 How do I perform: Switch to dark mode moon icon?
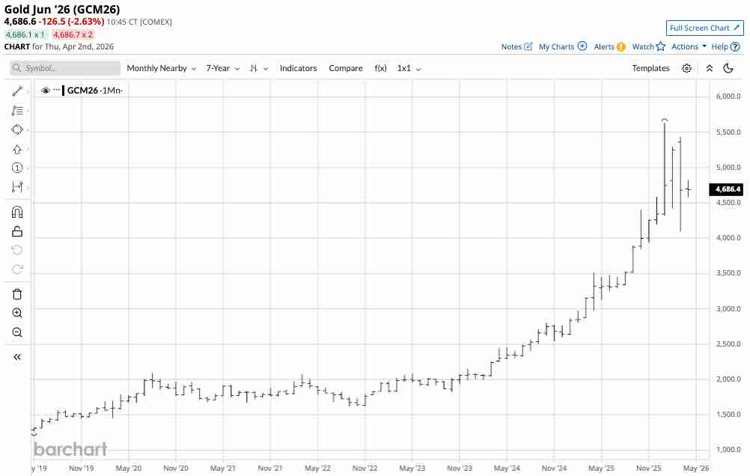coord(728,68)
